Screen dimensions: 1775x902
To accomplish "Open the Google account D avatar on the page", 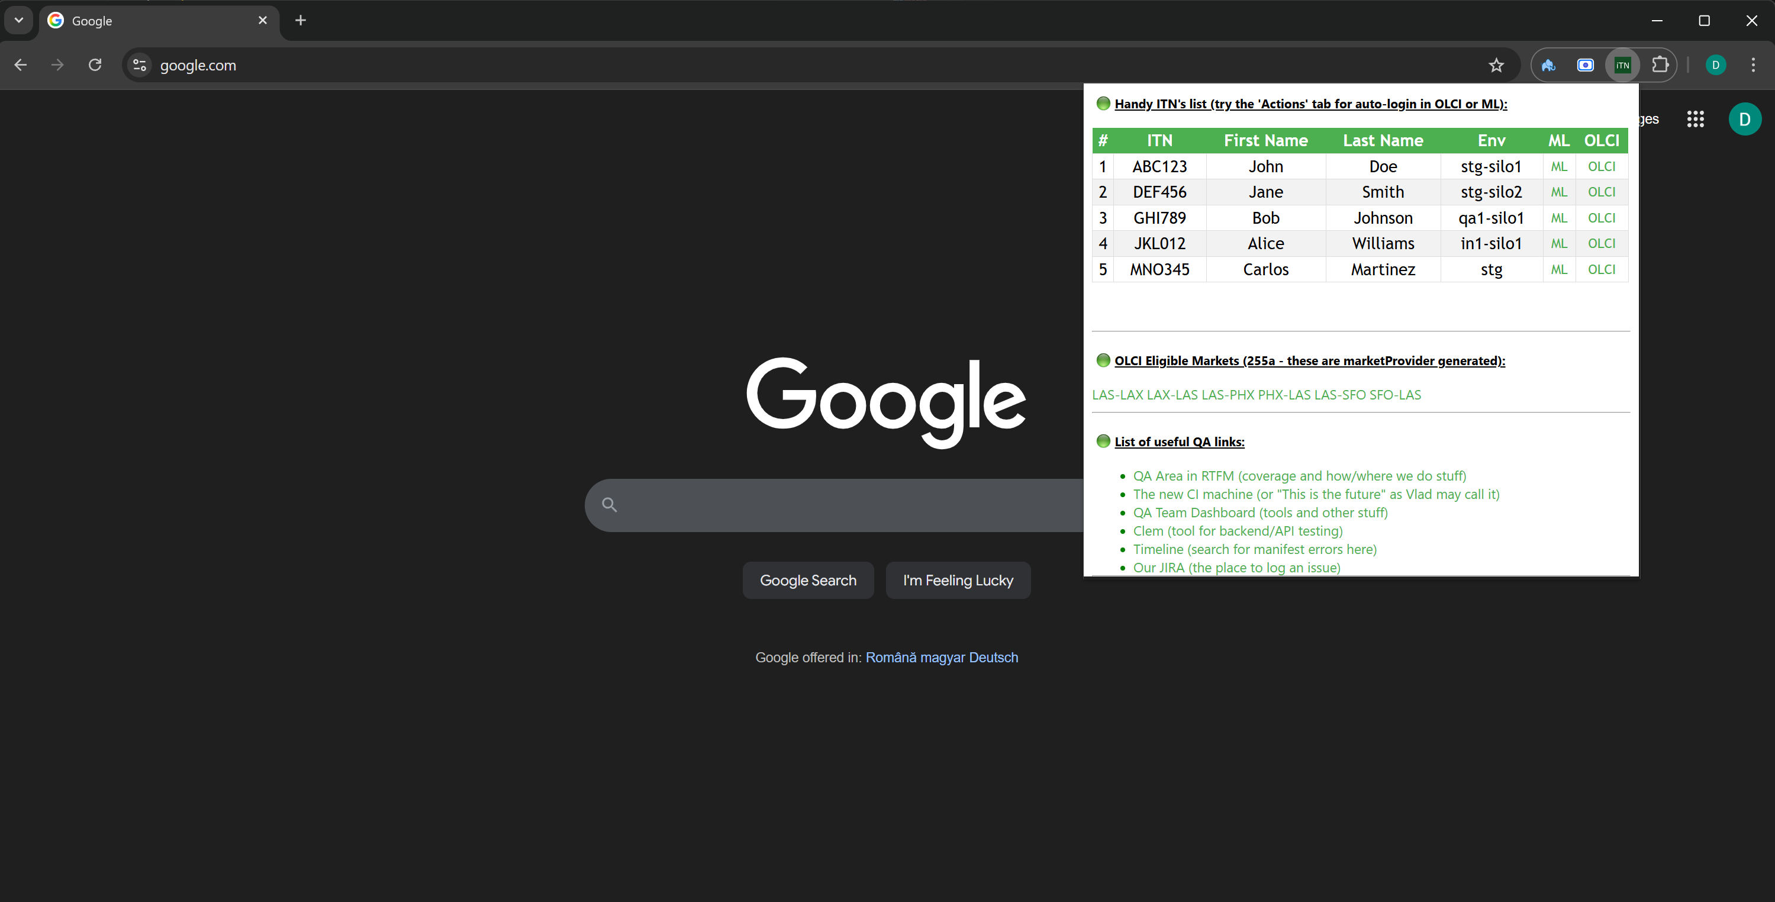I will [1745, 119].
